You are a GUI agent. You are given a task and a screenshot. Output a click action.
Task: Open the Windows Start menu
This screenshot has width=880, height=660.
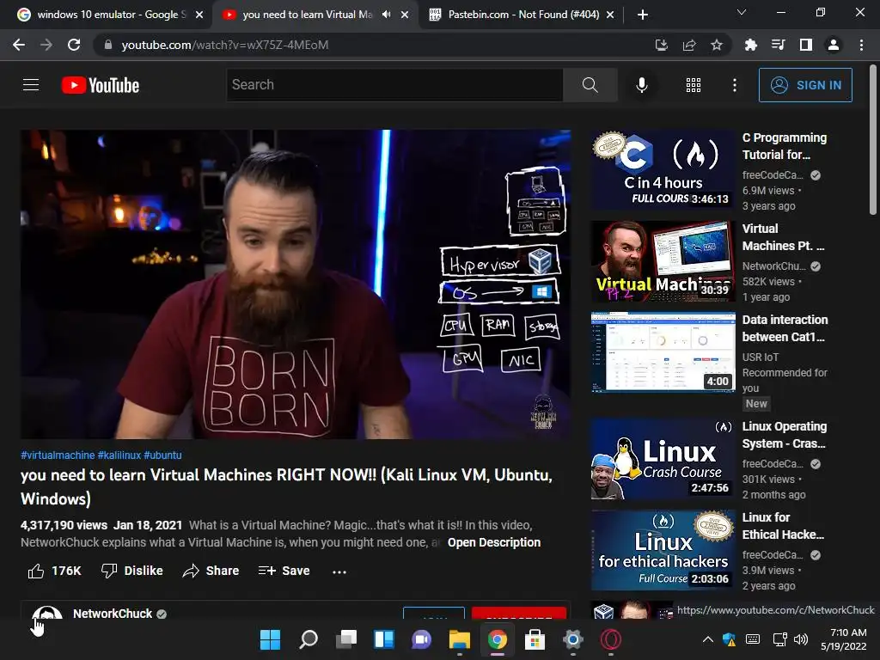pyautogui.click(x=270, y=639)
